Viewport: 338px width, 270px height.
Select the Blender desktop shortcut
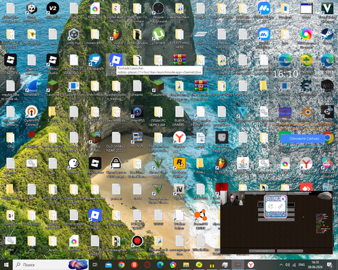point(306,112)
